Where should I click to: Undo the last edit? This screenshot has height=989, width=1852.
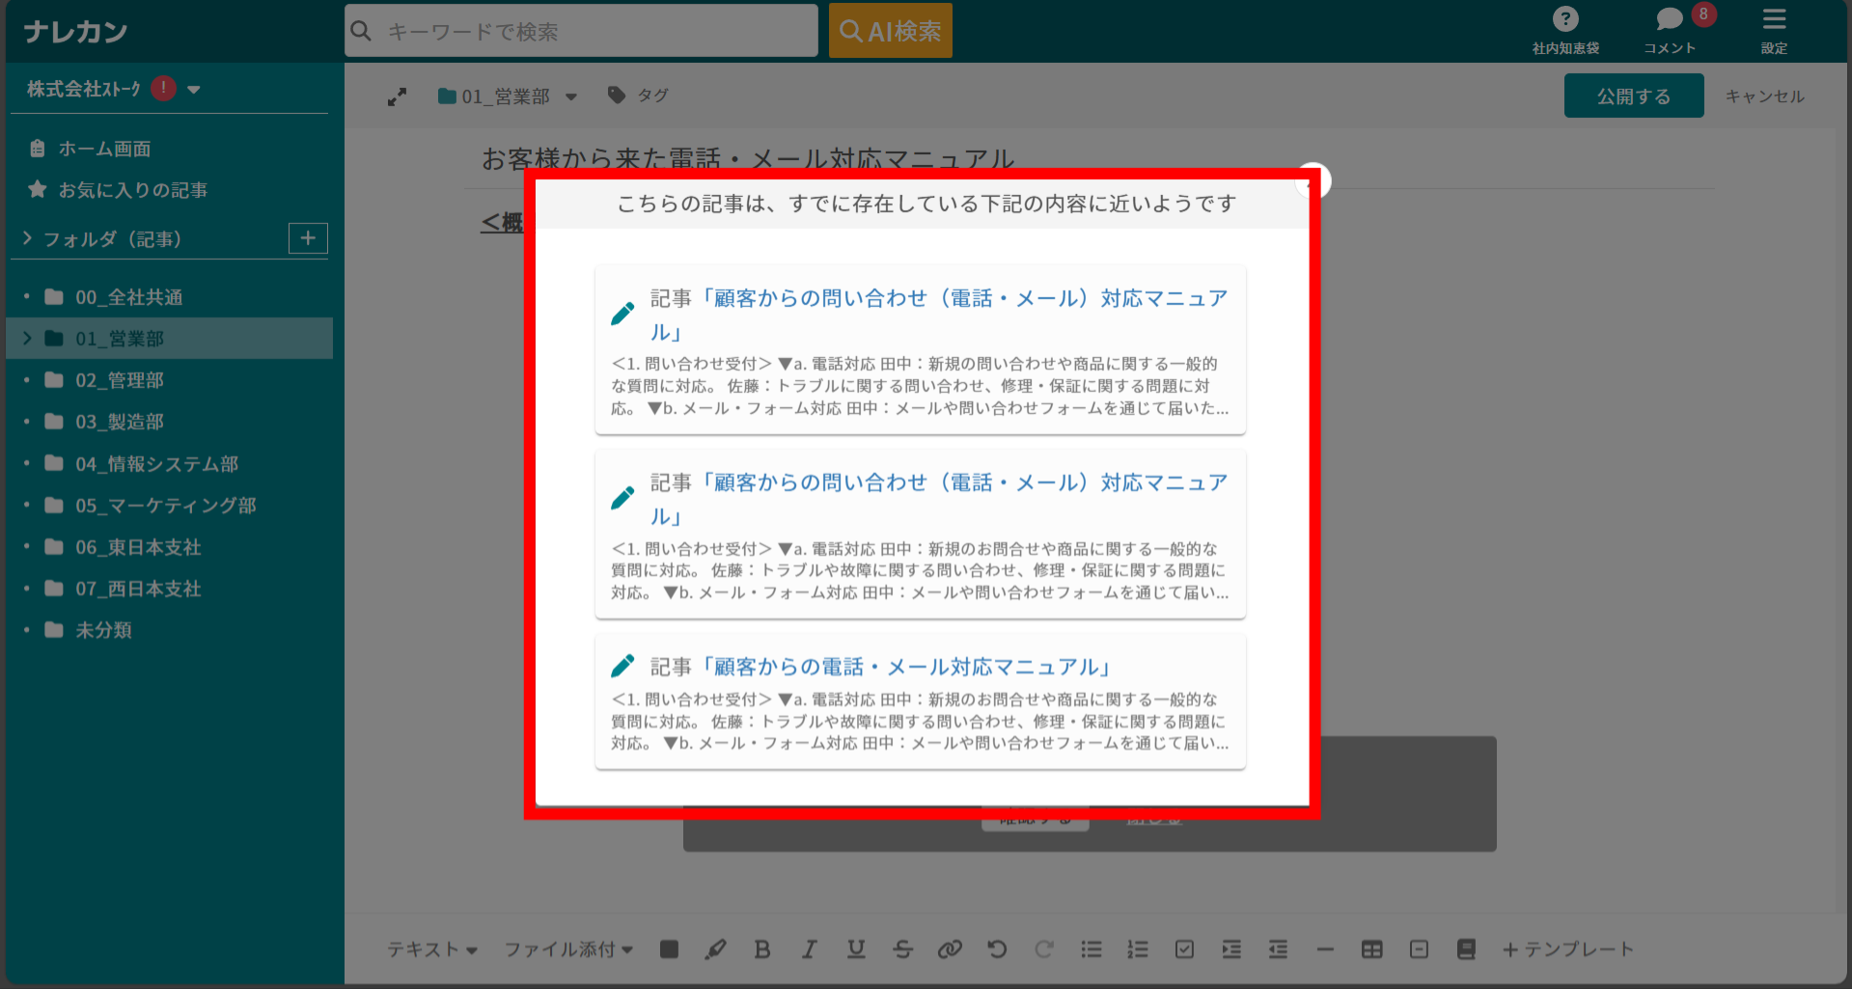997,949
